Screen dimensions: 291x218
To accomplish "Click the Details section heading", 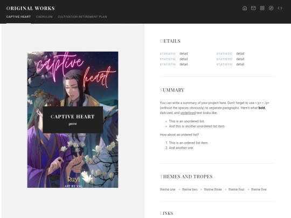I will click(x=170, y=41).
